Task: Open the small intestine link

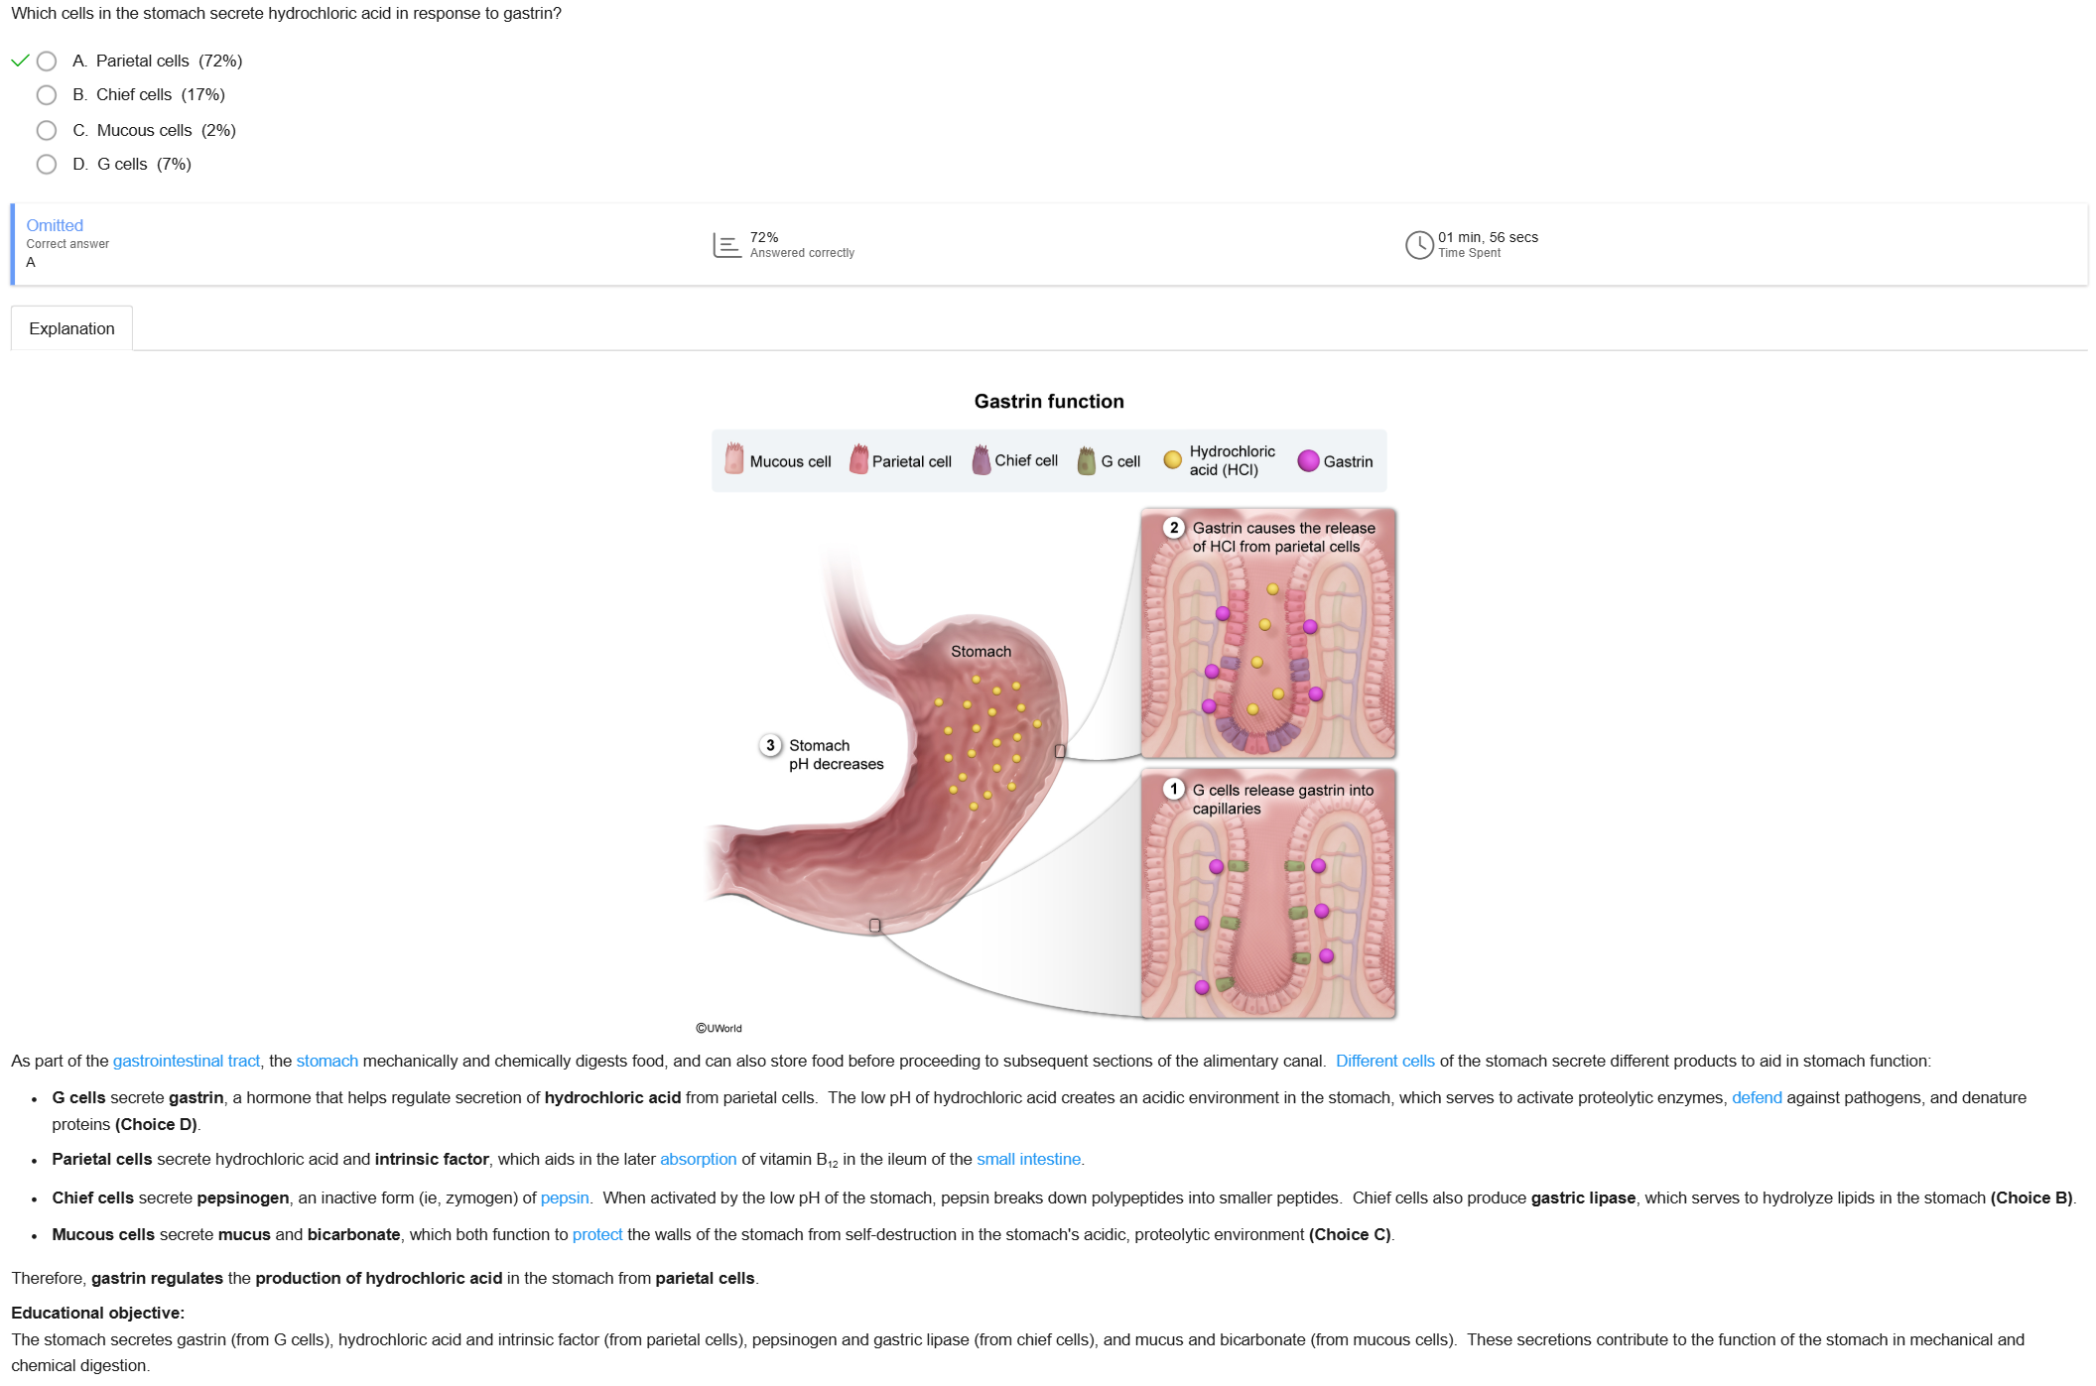Action: point(1028,1159)
